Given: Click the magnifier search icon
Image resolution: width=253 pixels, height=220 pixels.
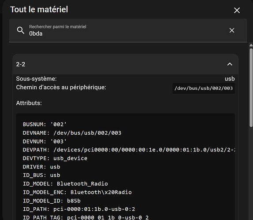Looking at the screenshot, I should [x=21, y=30].
